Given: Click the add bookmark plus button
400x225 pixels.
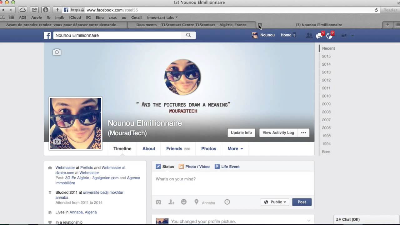Looking at the screenshot, I should point(57,10).
